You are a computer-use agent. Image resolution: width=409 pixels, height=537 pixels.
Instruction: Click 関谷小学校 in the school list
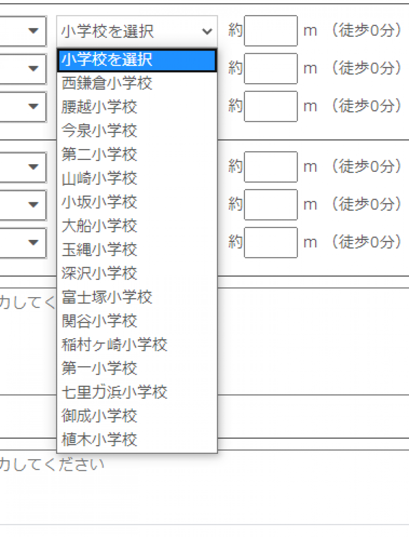pyautogui.click(x=100, y=321)
